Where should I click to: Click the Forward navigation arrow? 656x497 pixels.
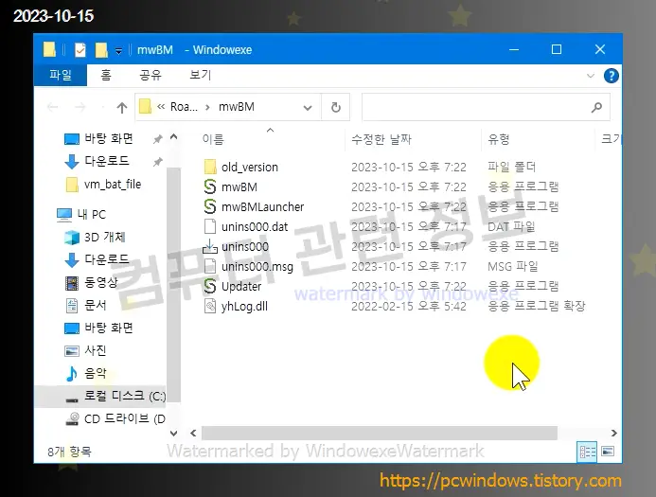click(x=80, y=108)
